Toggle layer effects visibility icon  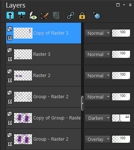[x=33, y=15]
